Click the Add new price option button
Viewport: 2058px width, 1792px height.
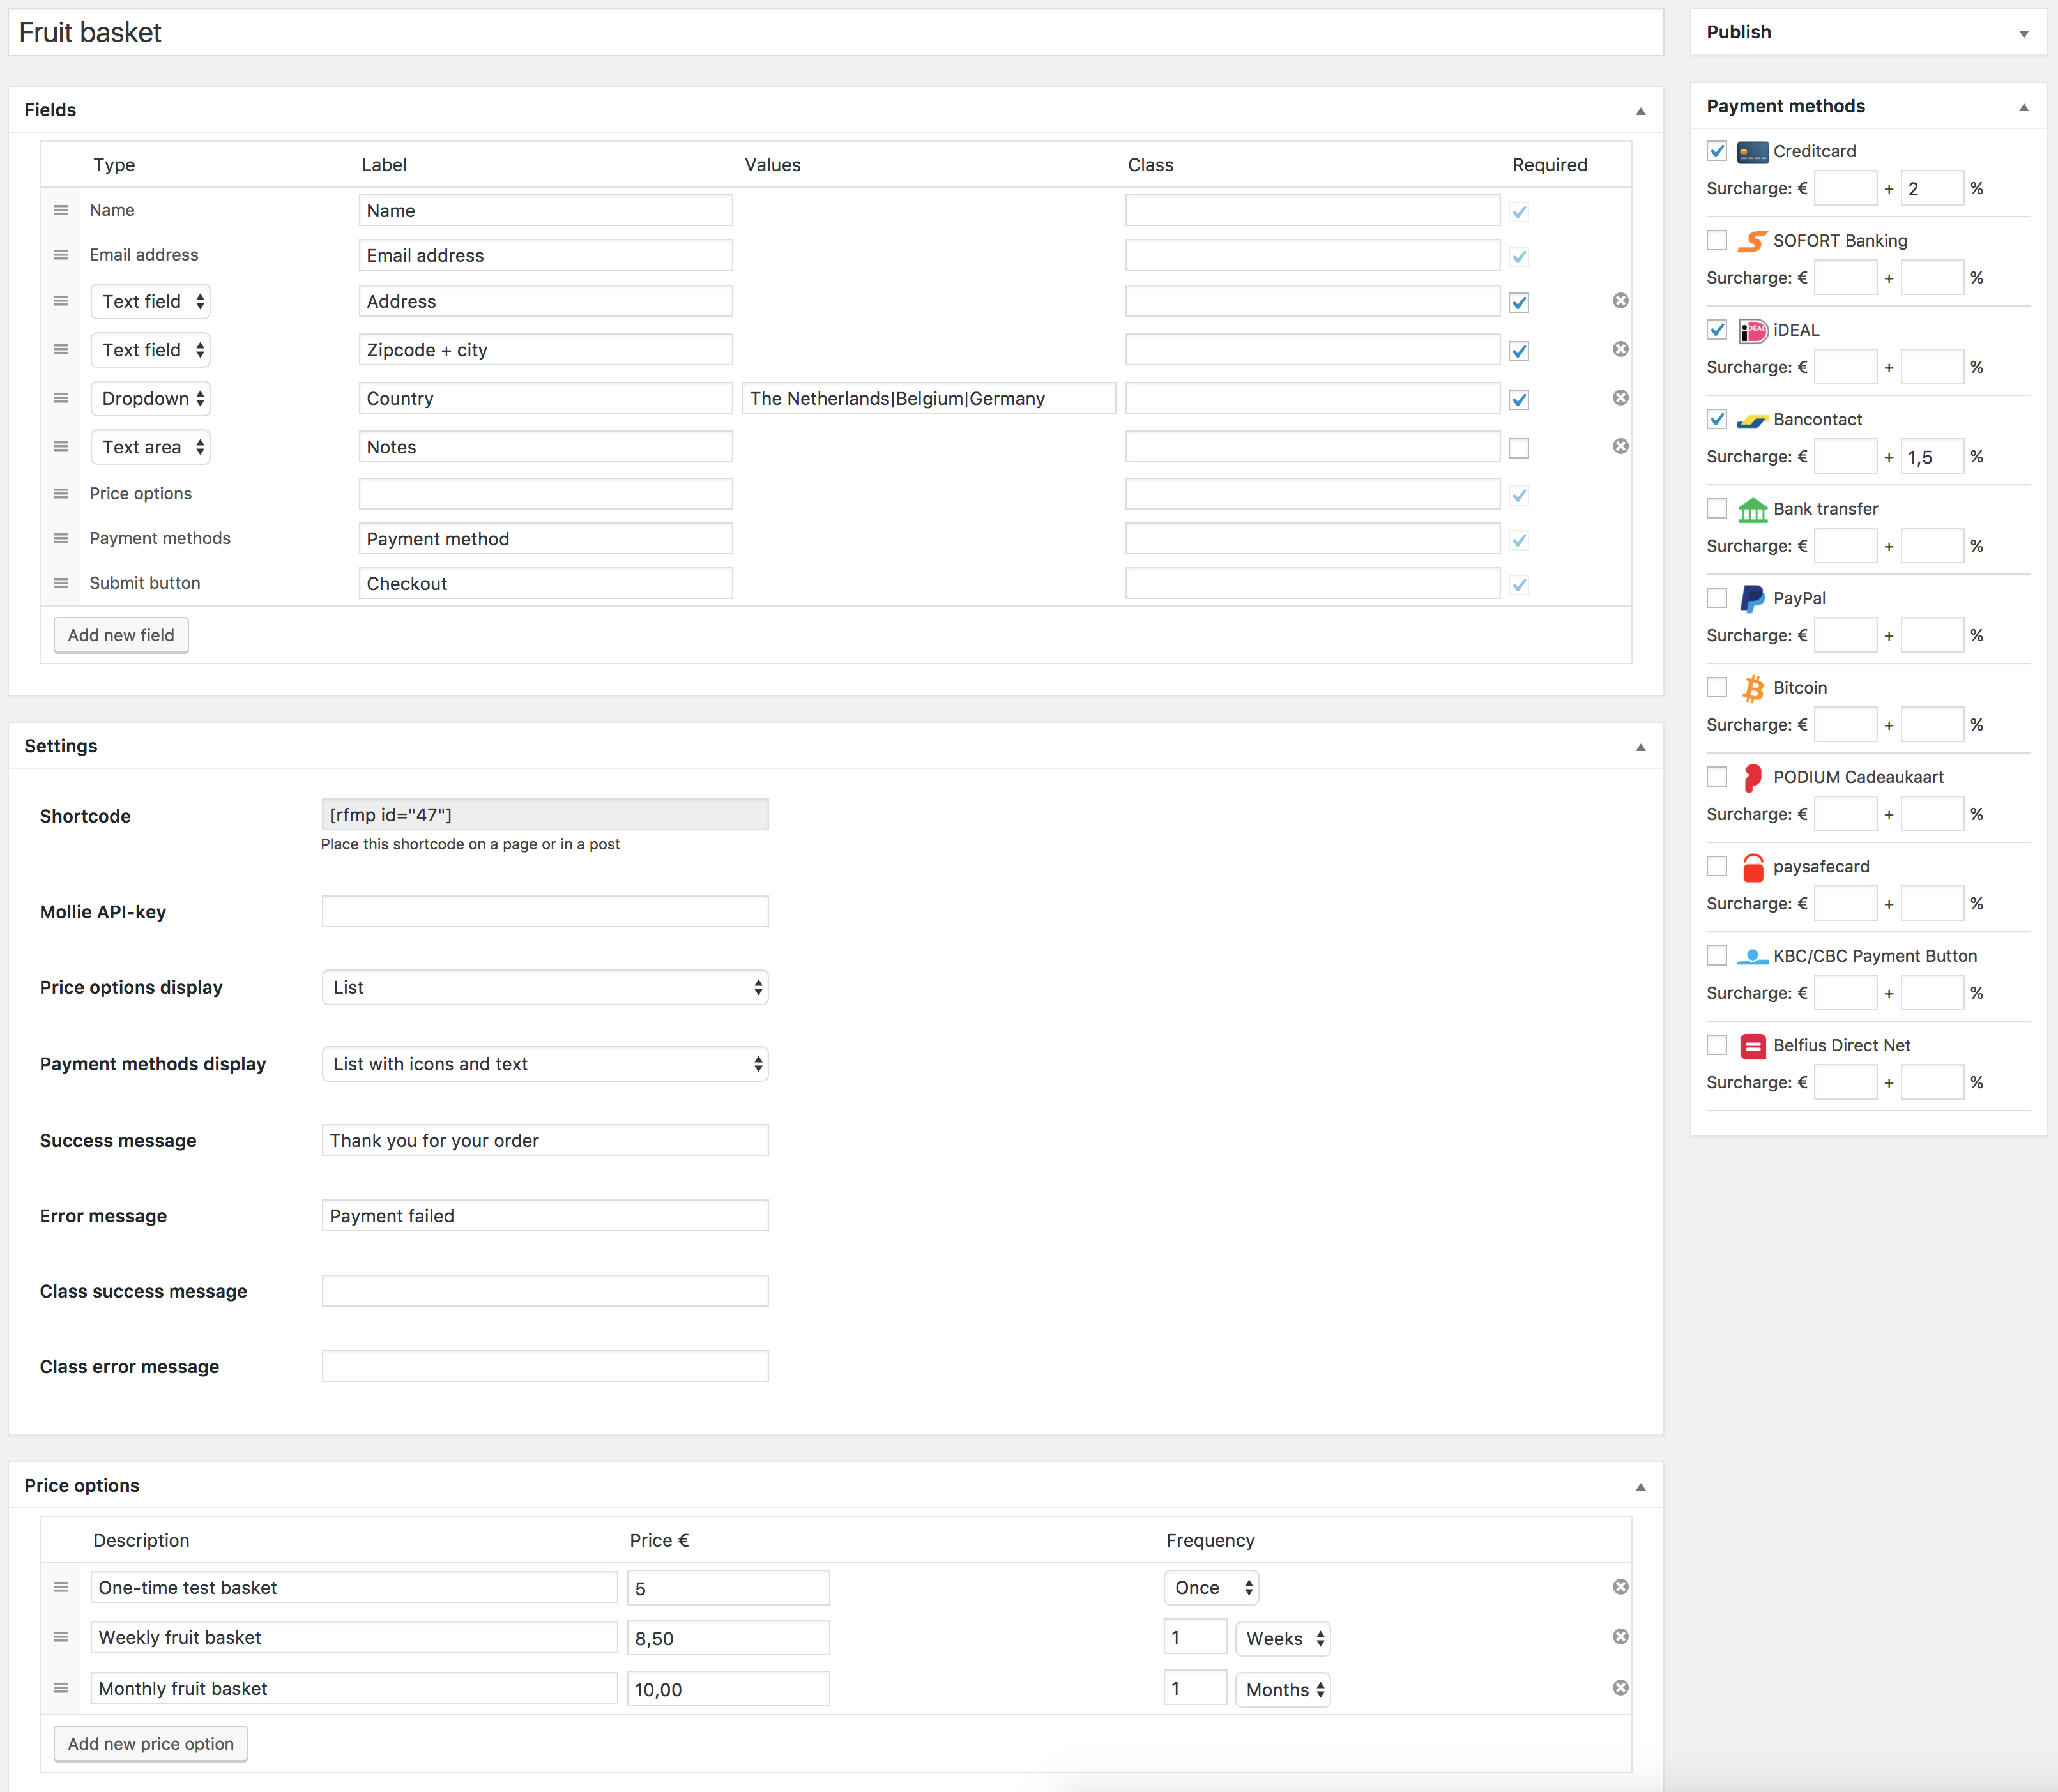(x=151, y=1744)
